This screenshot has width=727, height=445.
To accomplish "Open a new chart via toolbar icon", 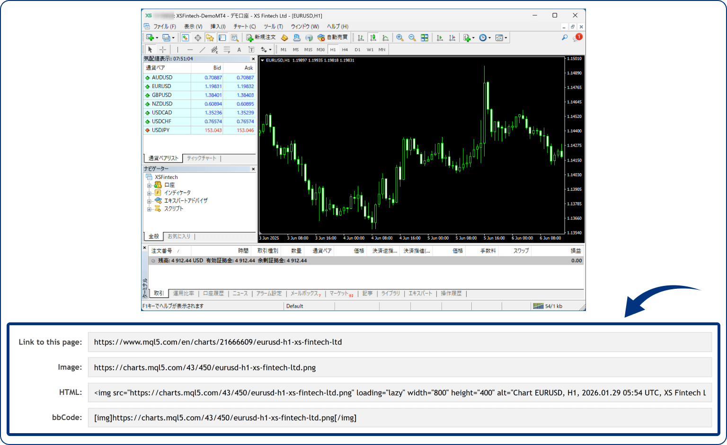I will click(x=150, y=37).
